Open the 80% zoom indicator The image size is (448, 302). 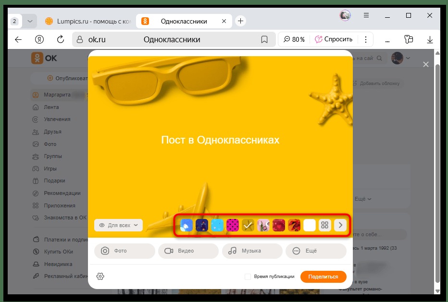click(294, 39)
